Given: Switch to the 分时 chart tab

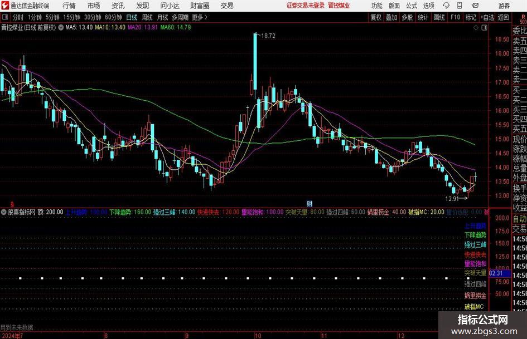Looking at the screenshot, I should point(18,17).
